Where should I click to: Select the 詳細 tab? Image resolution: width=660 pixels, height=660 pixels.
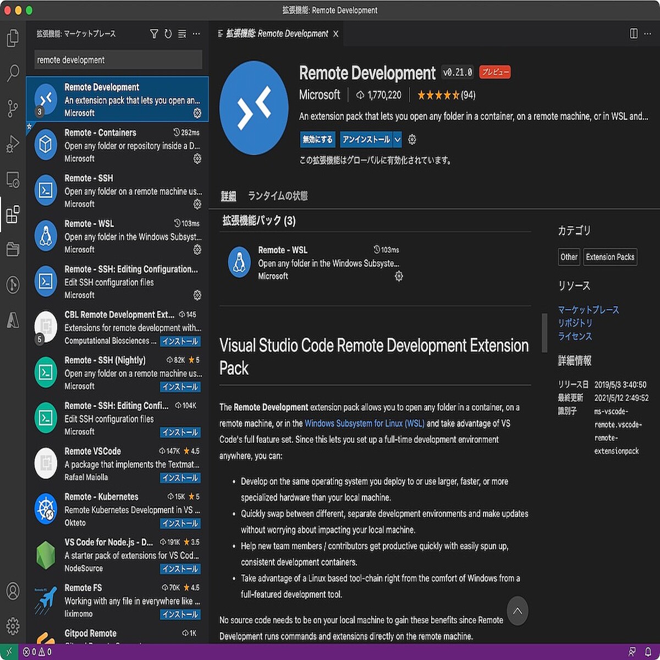230,196
